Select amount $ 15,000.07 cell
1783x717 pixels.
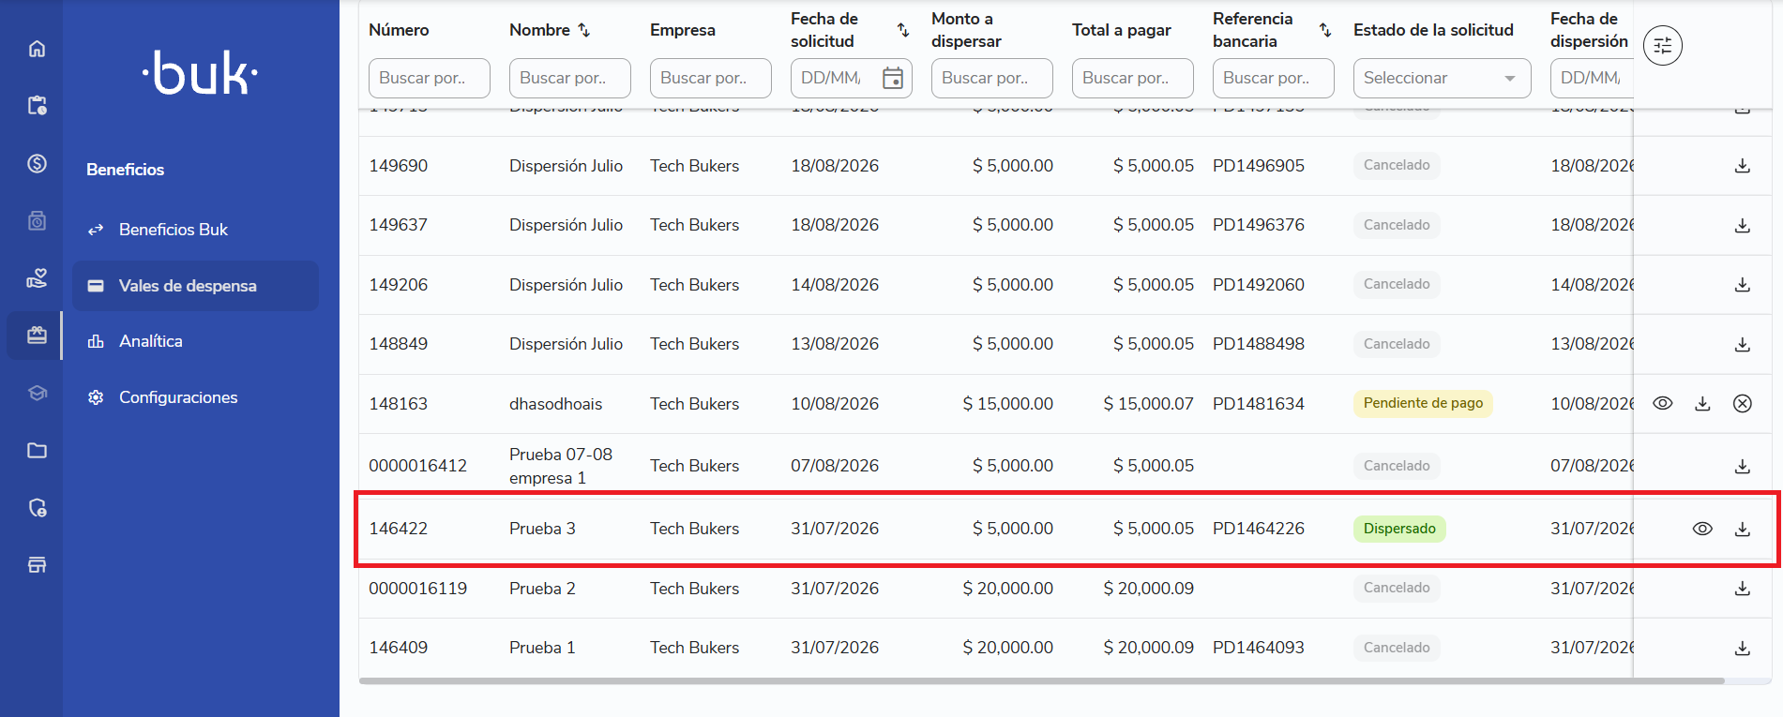point(1148,404)
